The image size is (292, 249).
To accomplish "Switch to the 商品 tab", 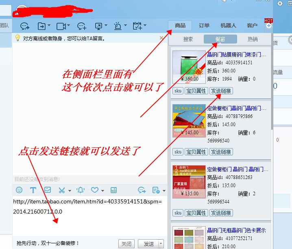I will pyautogui.click(x=180, y=26).
